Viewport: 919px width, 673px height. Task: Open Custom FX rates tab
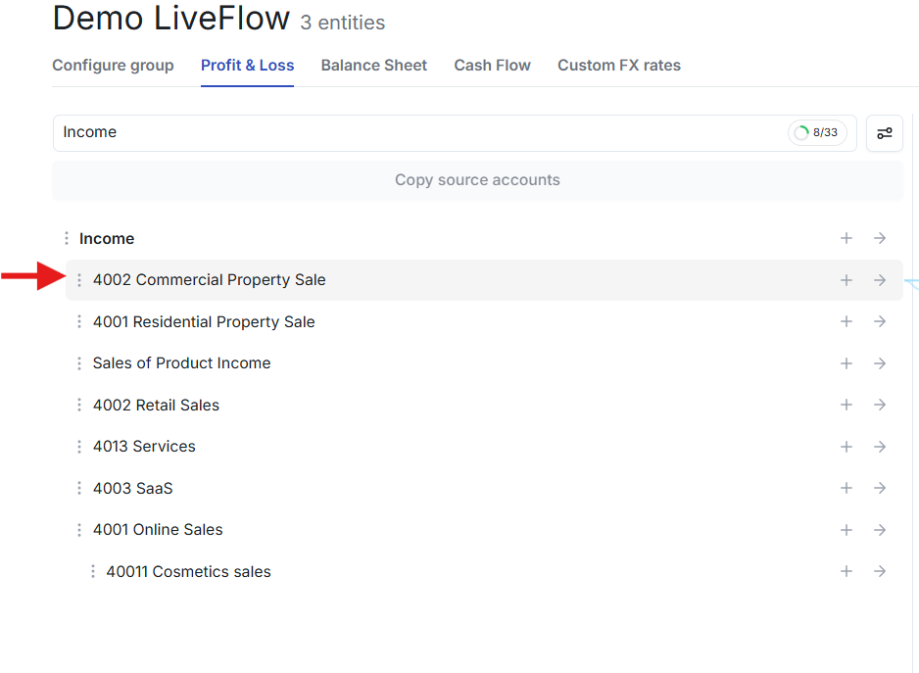[x=619, y=65]
